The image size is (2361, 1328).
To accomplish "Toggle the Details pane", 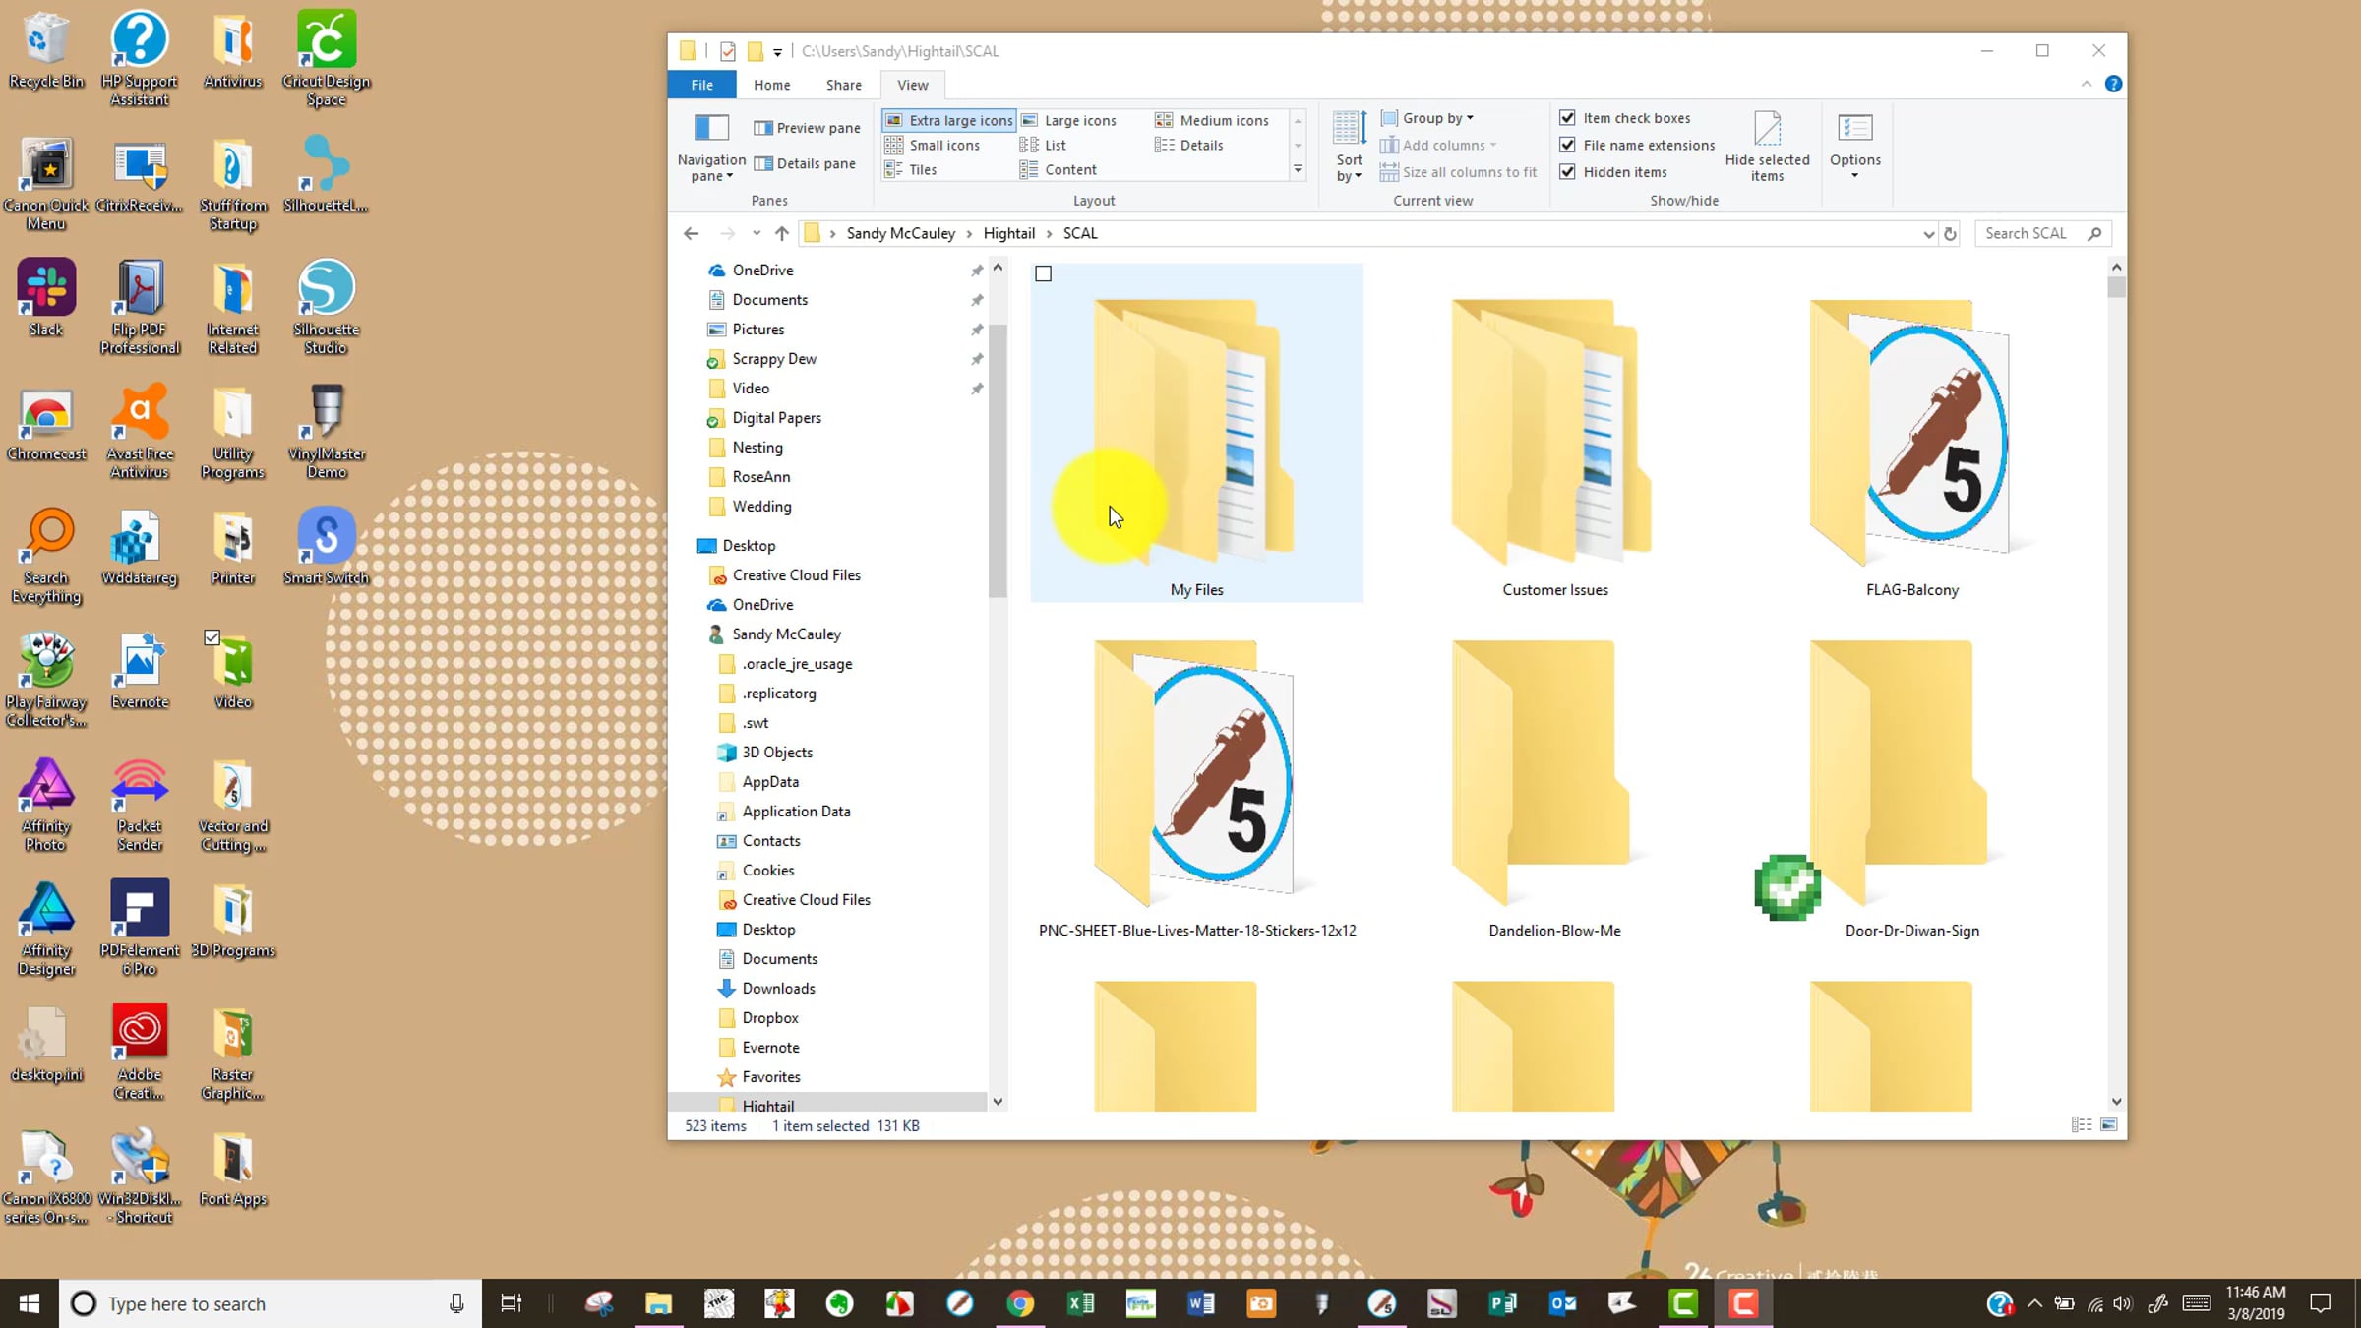I will 805,163.
